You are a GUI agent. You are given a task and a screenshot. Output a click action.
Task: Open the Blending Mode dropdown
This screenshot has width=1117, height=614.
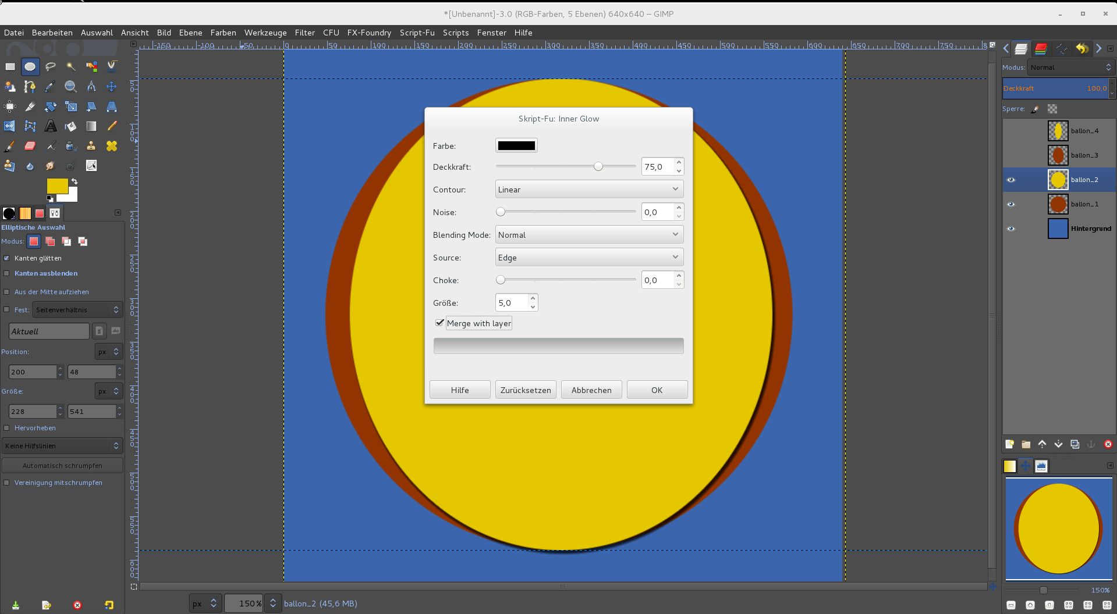click(589, 235)
